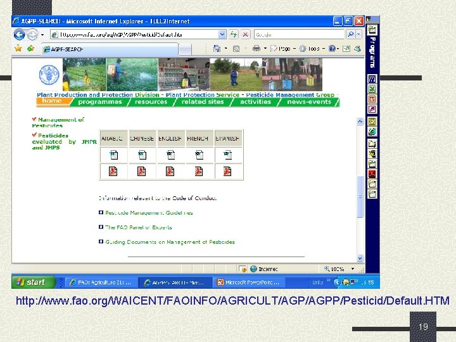Click the browser Forward arrow button

pyautogui.click(x=32, y=35)
